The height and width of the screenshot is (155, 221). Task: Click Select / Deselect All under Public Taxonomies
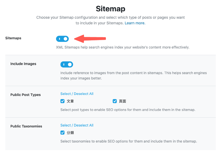[x=77, y=125]
